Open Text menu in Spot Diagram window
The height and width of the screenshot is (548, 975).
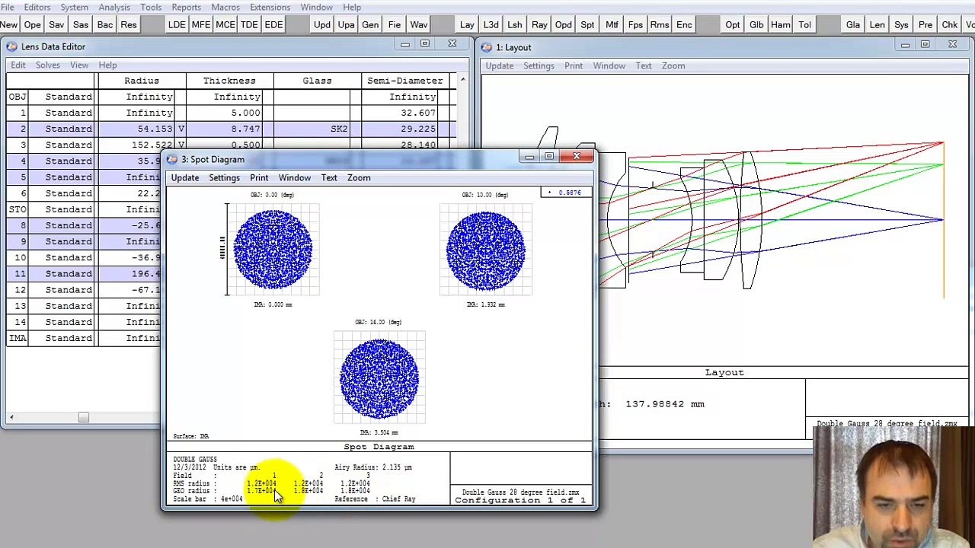click(329, 177)
